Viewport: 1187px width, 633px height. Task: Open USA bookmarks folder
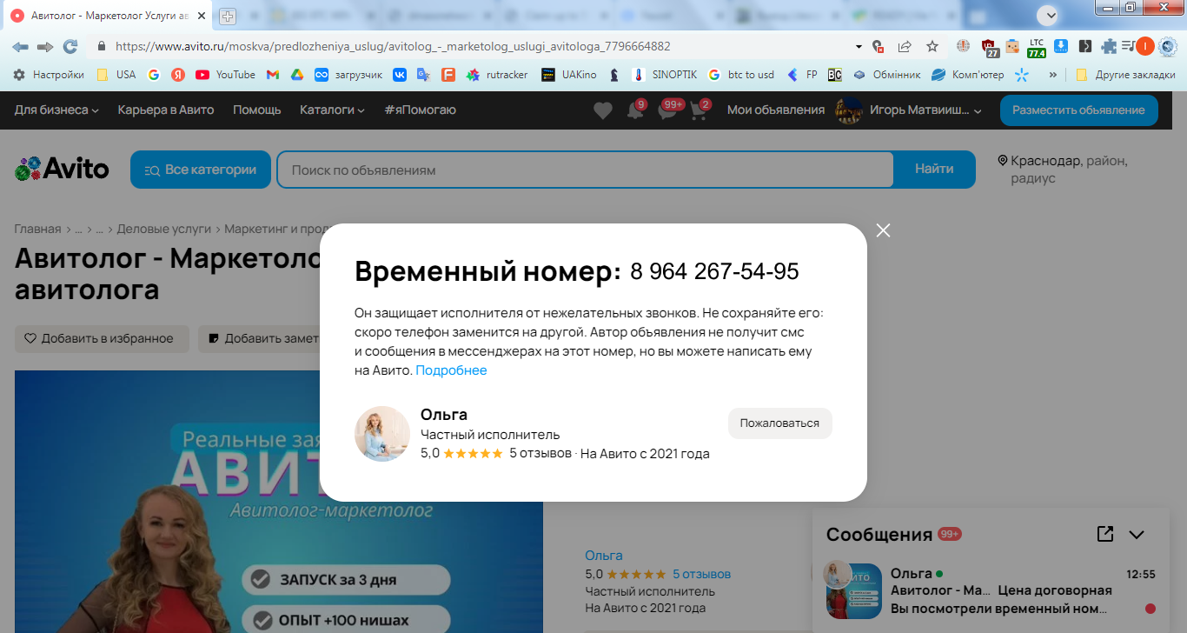click(x=116, y=75)
